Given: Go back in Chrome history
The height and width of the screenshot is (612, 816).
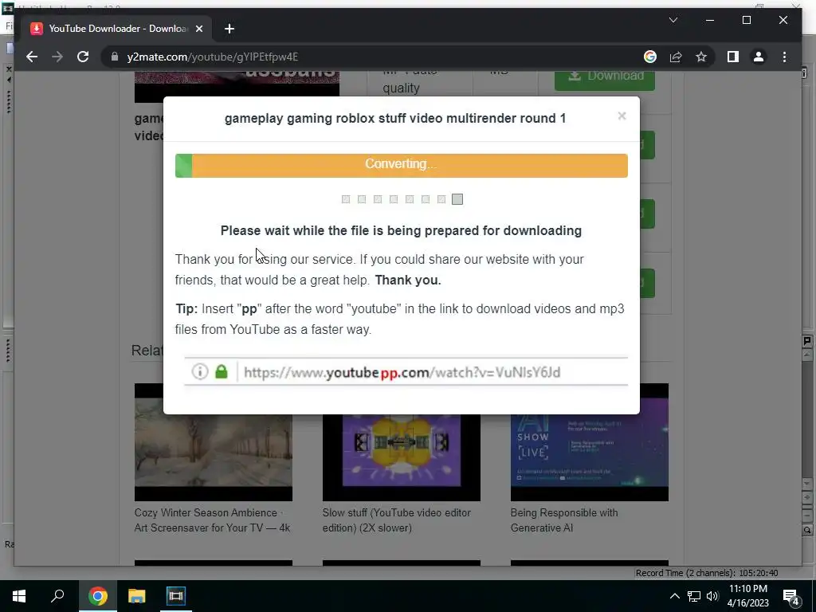Looking at the screenshot, I should tap(32, 57).
